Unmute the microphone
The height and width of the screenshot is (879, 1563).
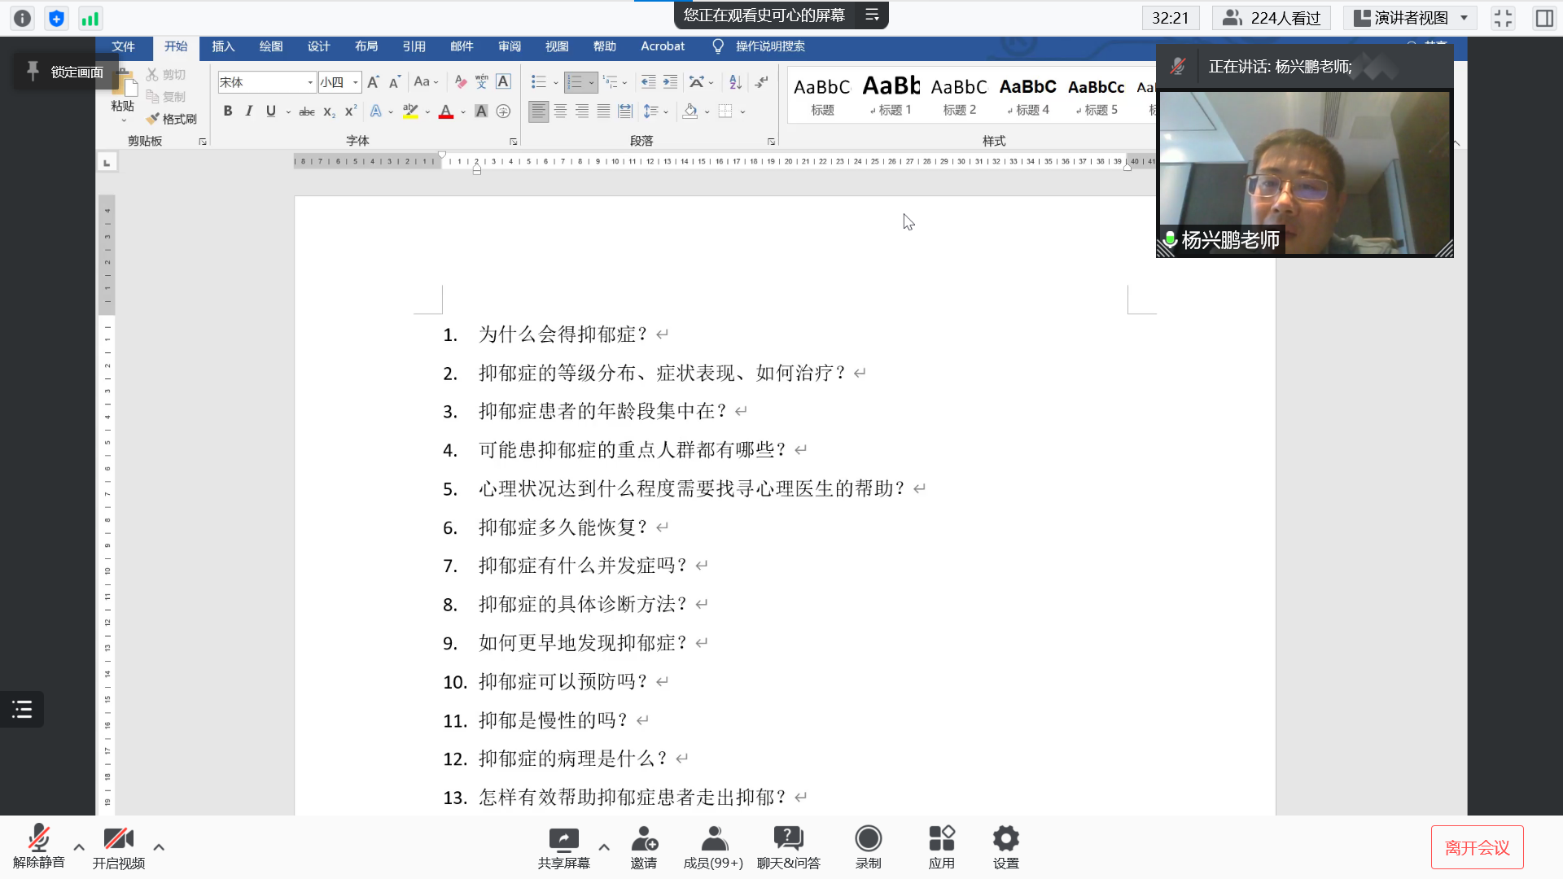pyautogui.click(x=38, y=839)
